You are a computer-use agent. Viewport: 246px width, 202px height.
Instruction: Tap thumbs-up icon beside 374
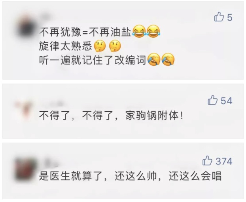[x=207, y=161]
